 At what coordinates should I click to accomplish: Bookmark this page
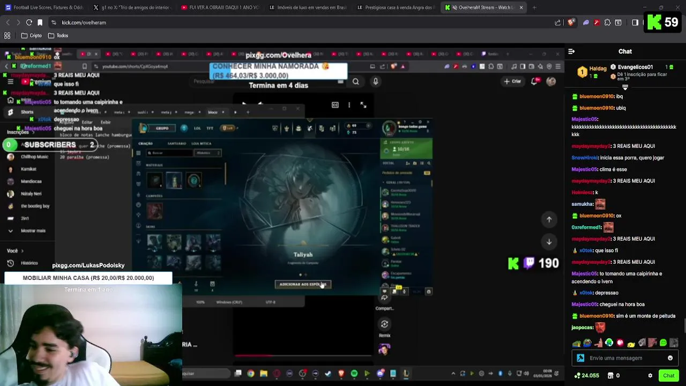click(x=40, y=23)
